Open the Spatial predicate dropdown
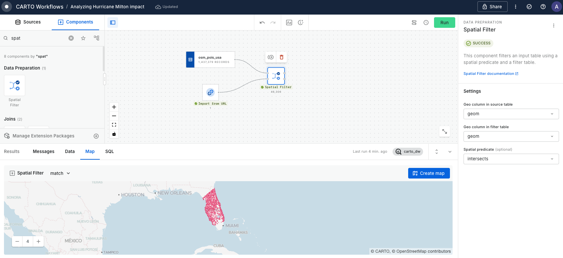This screenshot has width=563, height=258. point(511,159)
